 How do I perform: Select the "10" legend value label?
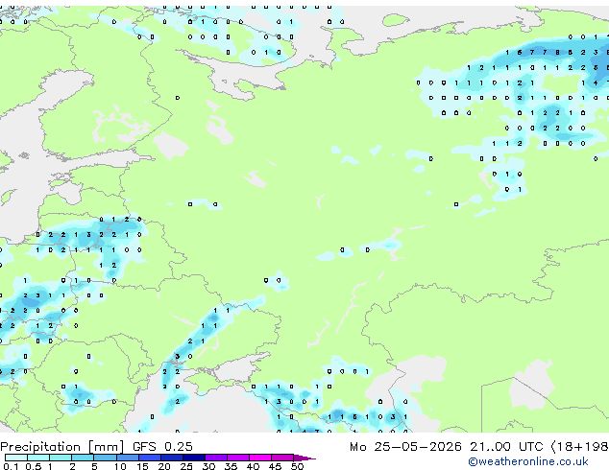coord(120,466)
